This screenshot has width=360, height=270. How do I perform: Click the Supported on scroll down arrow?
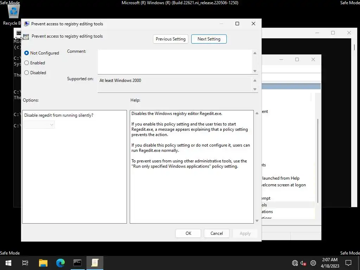click(255, 89)
